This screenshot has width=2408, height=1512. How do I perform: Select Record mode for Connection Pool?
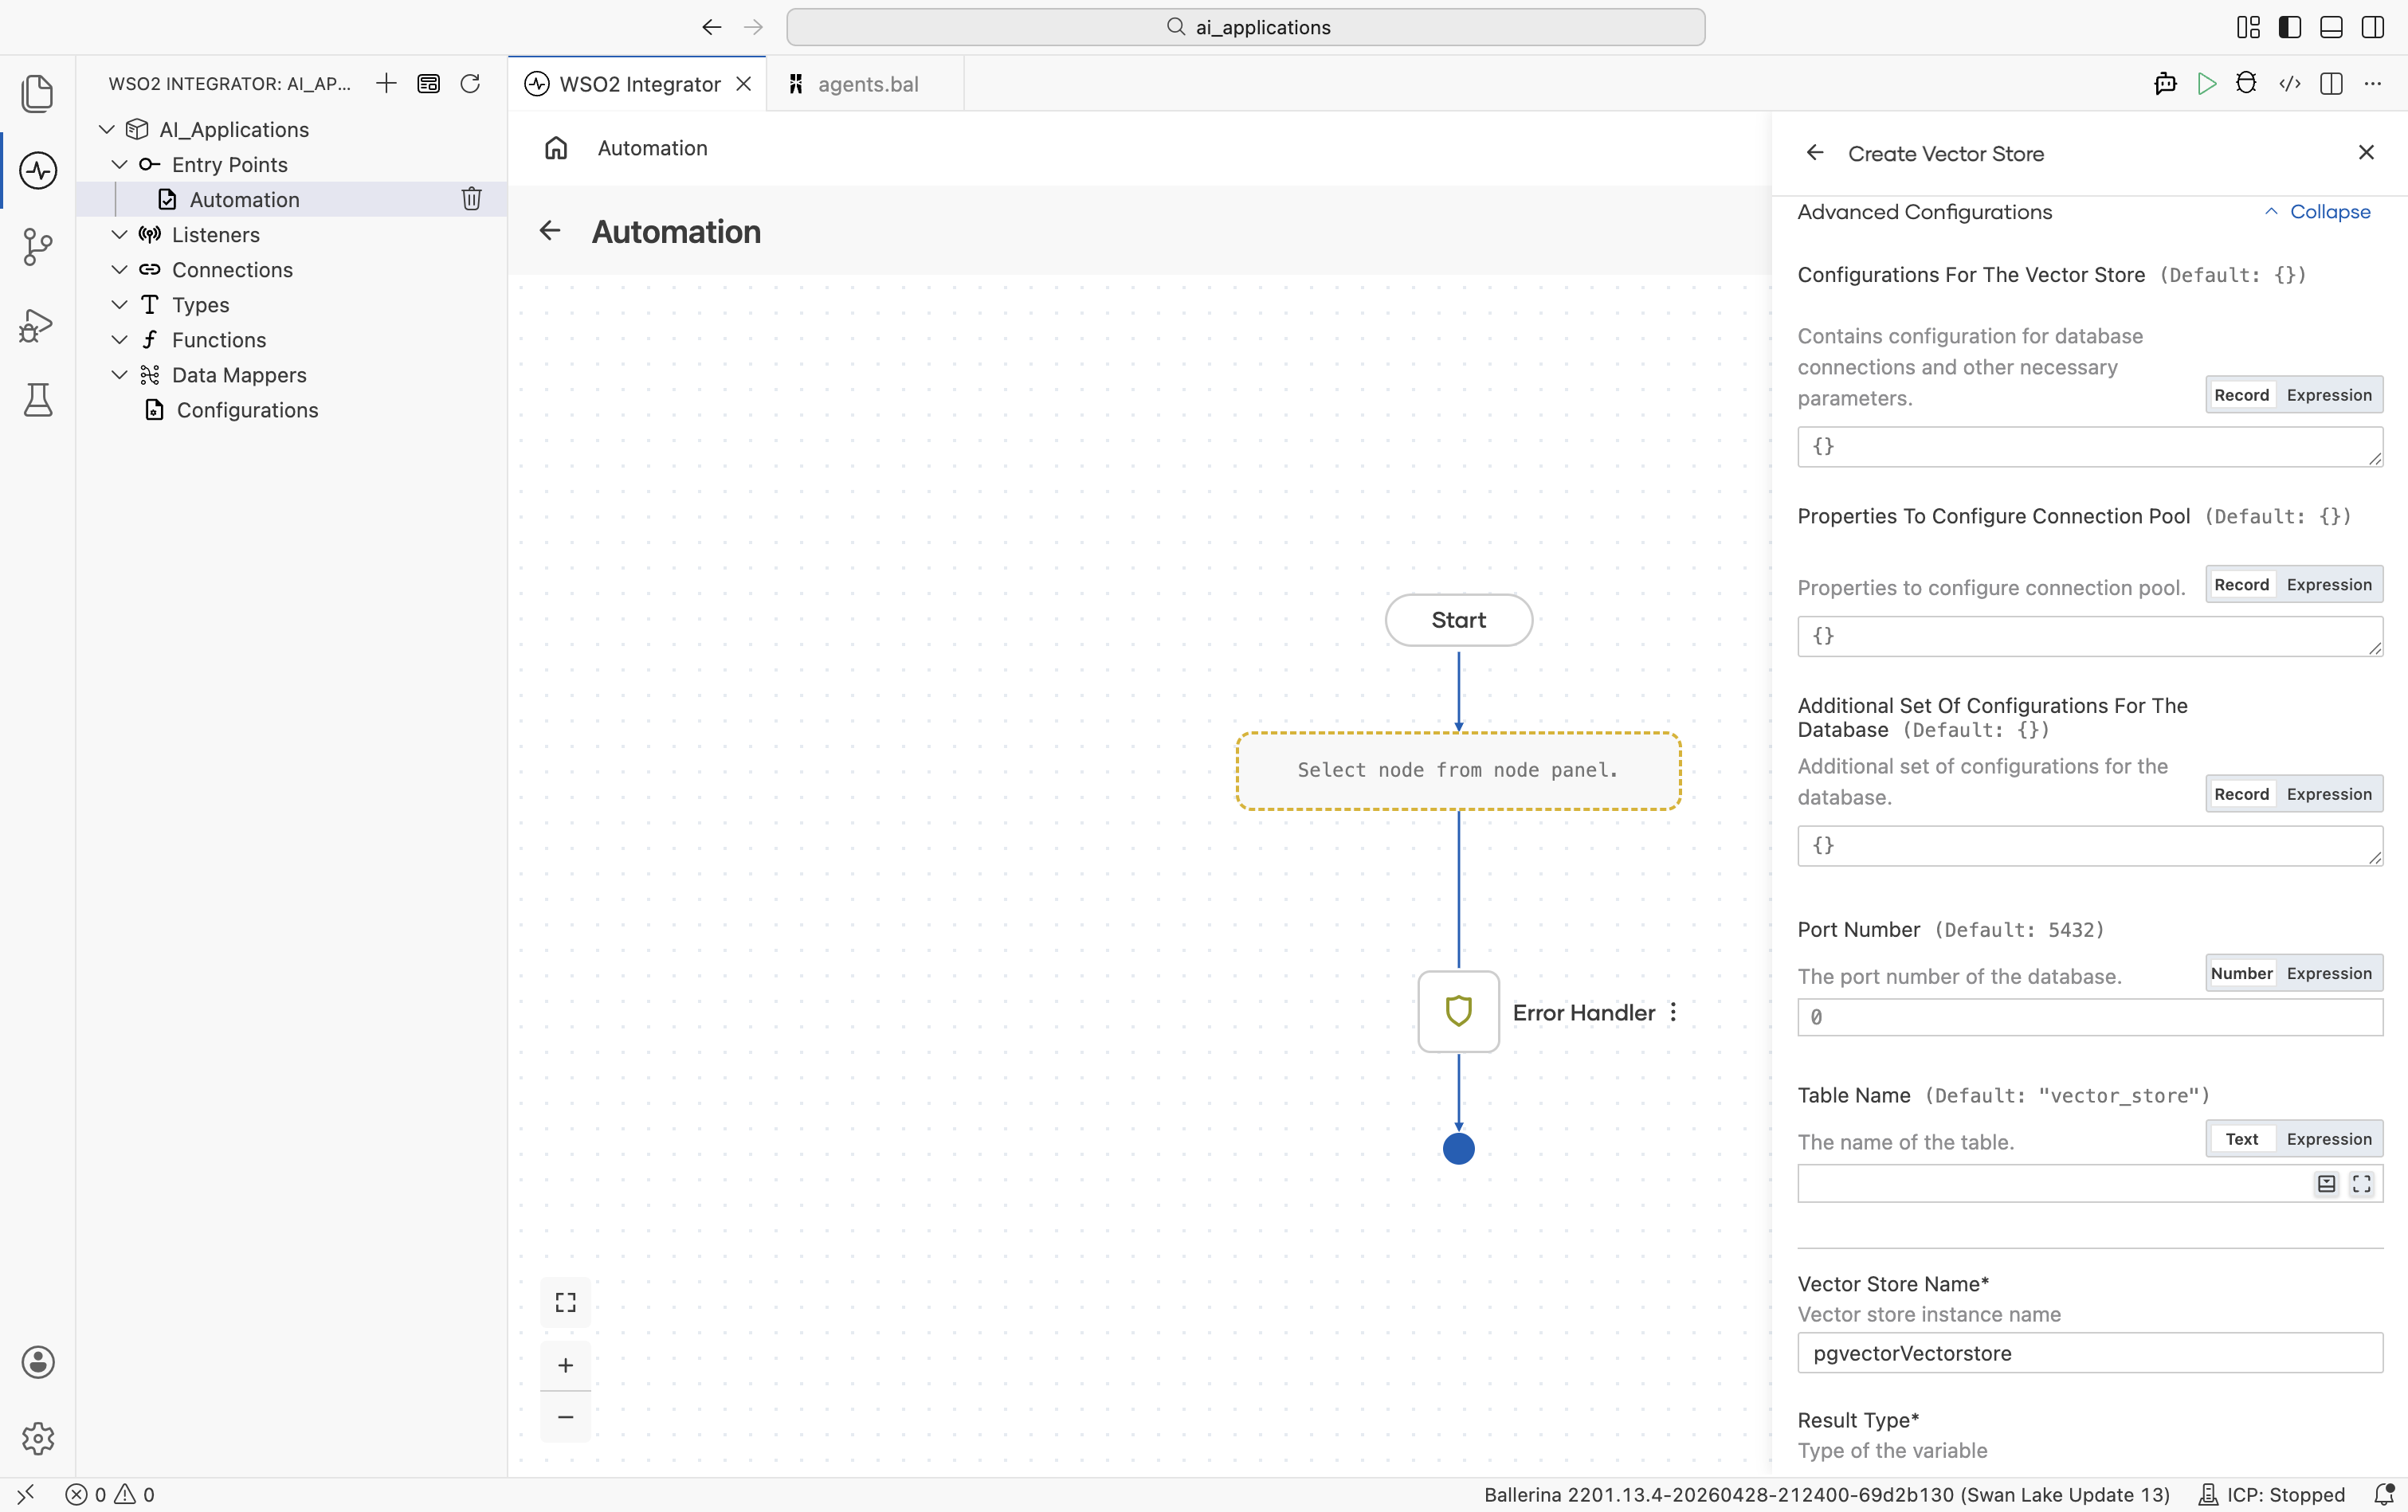(x=2241, y=584)
